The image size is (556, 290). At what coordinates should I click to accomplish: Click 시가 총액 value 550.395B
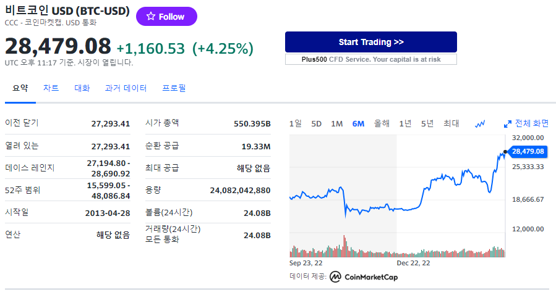pyautogui.click(x=252, y=124)
